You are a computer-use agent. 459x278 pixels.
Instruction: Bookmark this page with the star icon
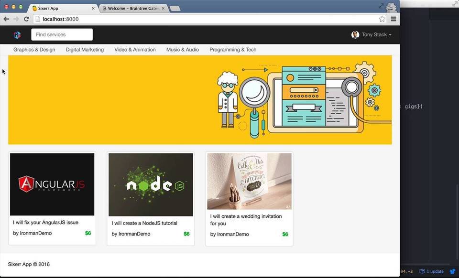[x=382, y=19]
